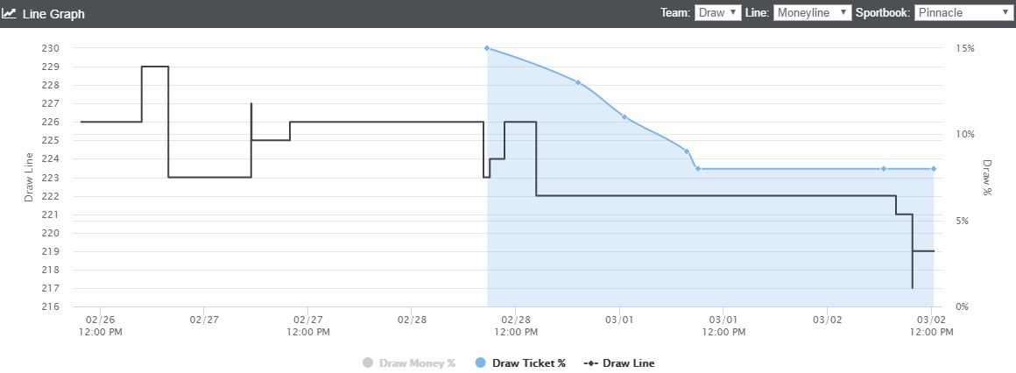1016x373 pixels.
Task: Click the blue Draw Ticket % legend circle
Action: (480, 362)
